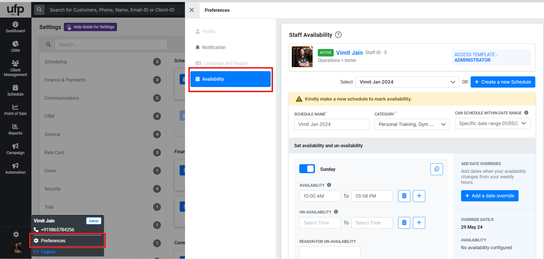
Task: Toggle Sunday availability switch off
Action: pos(307,169)
